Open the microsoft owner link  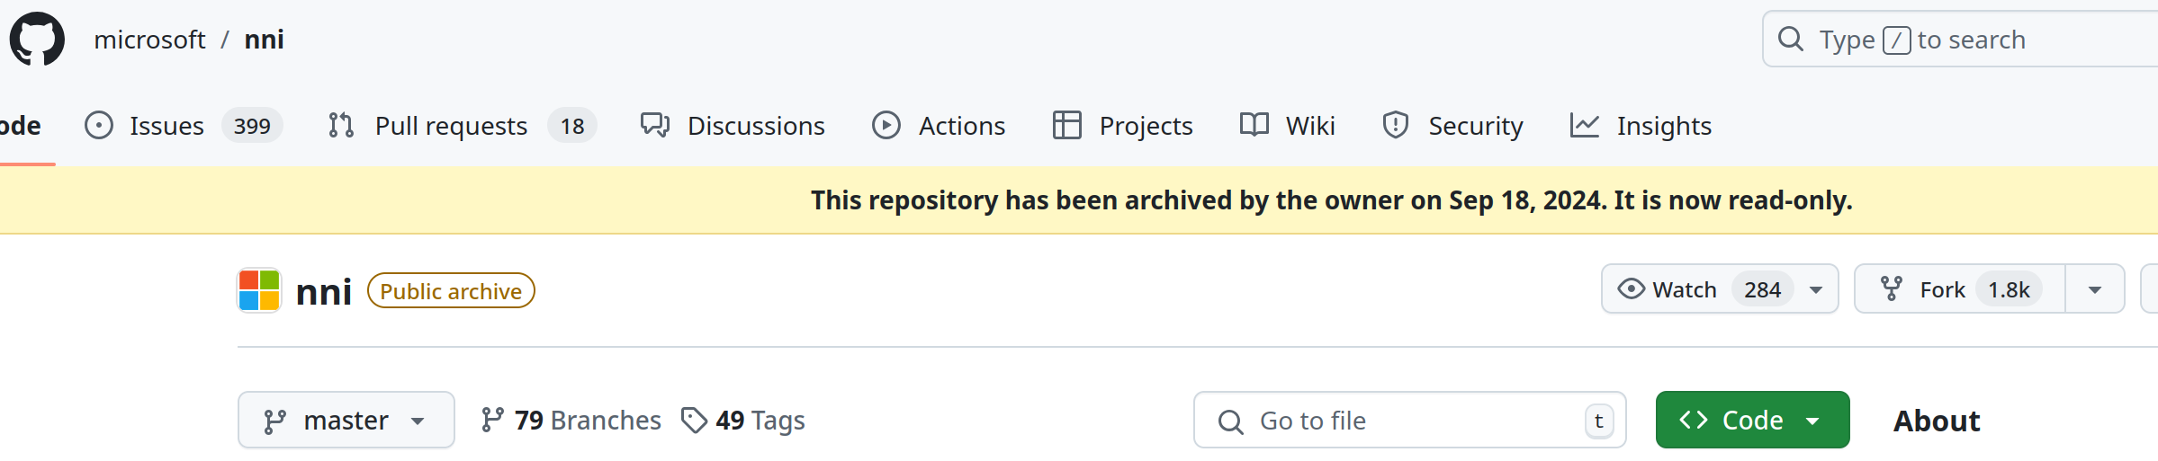[x=149, y=40]
